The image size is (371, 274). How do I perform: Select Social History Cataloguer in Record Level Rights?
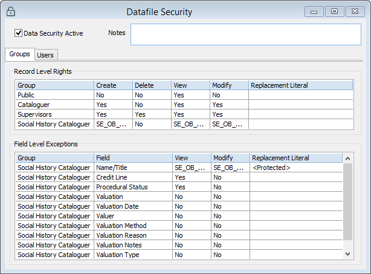click(184, 124)
